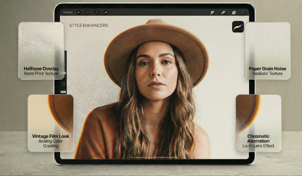This screenshot has height=176, width=302.
Task: Choose the Smudge finger tool
Action: (212, 12)
